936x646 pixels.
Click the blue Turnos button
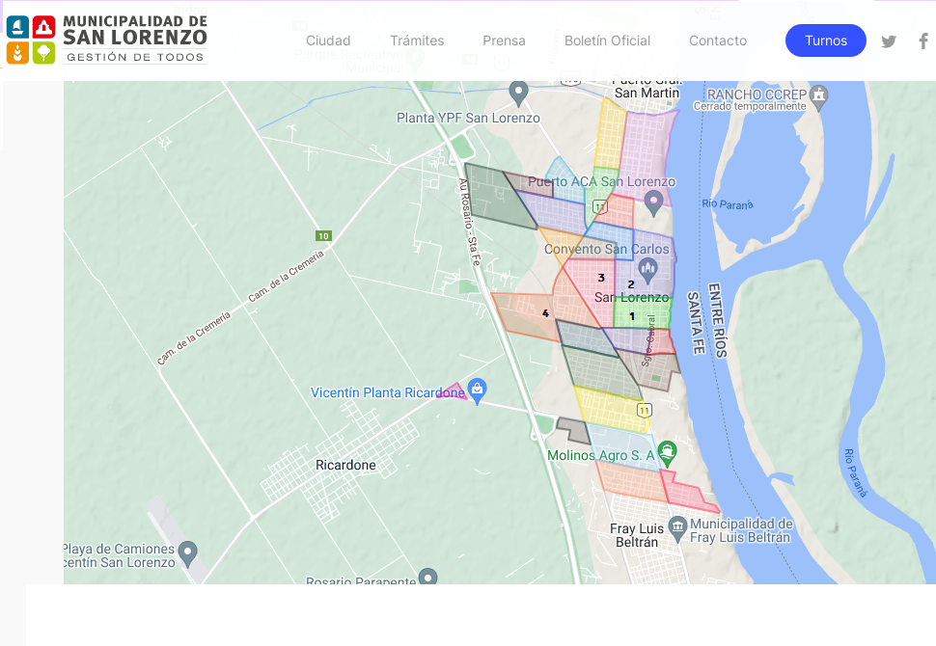pyautogui.click(x=826, y=40)
